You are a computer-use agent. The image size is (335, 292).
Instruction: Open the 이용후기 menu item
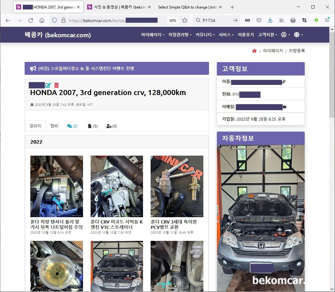click(x=246, y=35)
